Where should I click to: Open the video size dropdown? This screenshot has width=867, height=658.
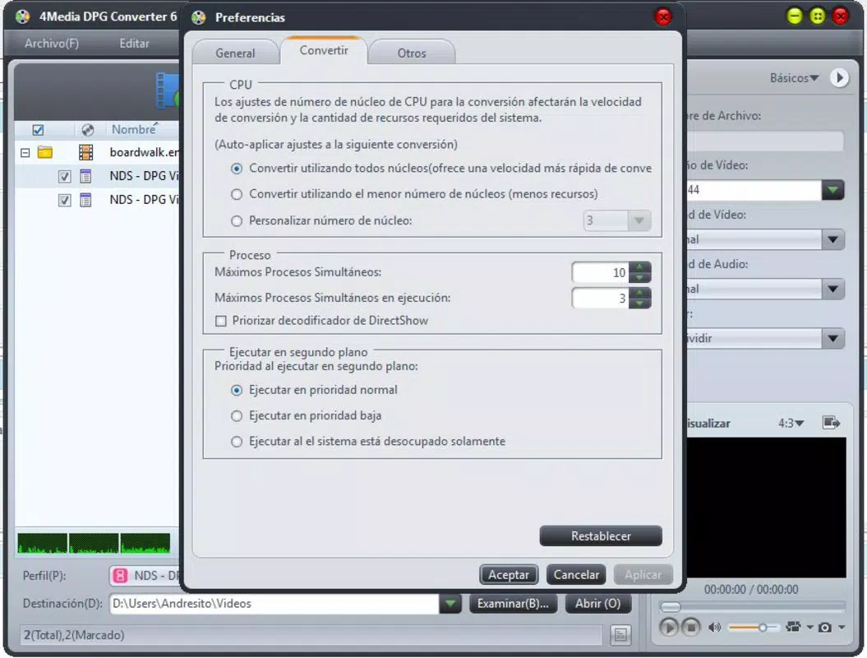click(x=832, y=190)
